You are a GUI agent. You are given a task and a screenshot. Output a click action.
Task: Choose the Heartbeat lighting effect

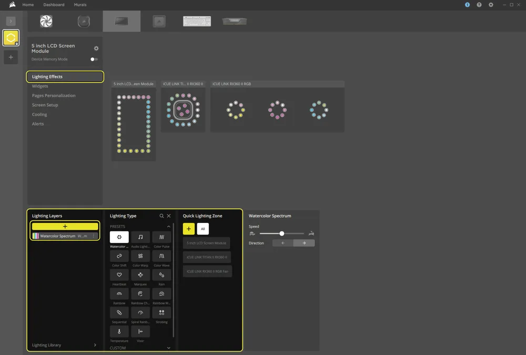point(119,275)
